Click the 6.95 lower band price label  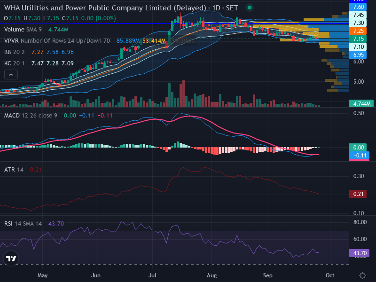(x=358, y=55)
